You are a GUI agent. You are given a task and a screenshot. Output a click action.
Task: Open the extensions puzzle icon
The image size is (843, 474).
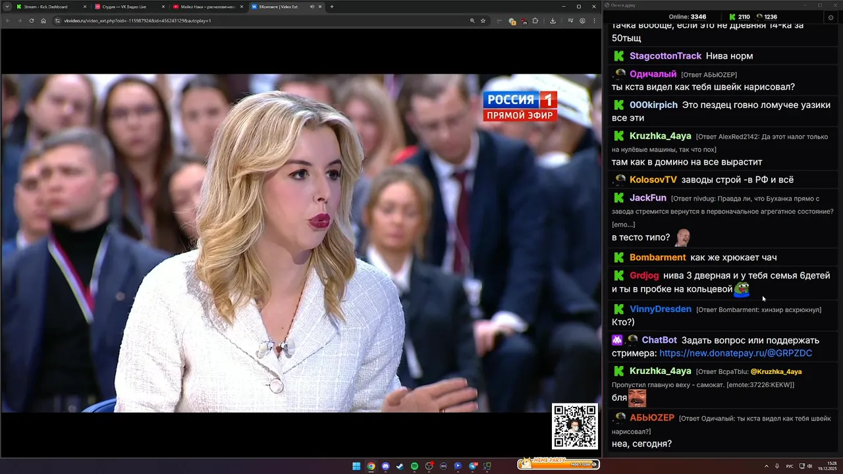click(x=535, y=20)
